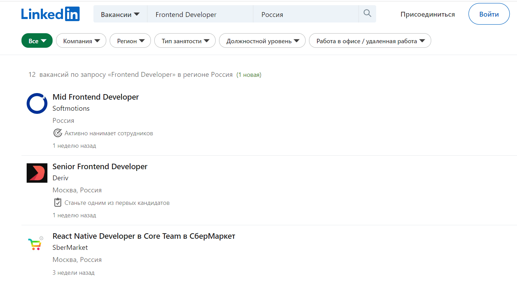
Task: Open the Mid Frontend Developer job
Action: click(96, 97)
